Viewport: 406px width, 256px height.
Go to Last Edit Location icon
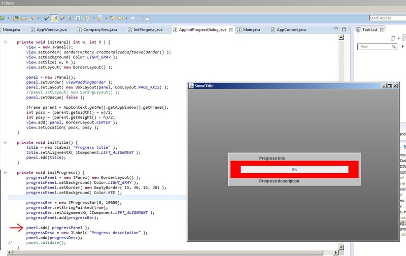pos(112,18)
